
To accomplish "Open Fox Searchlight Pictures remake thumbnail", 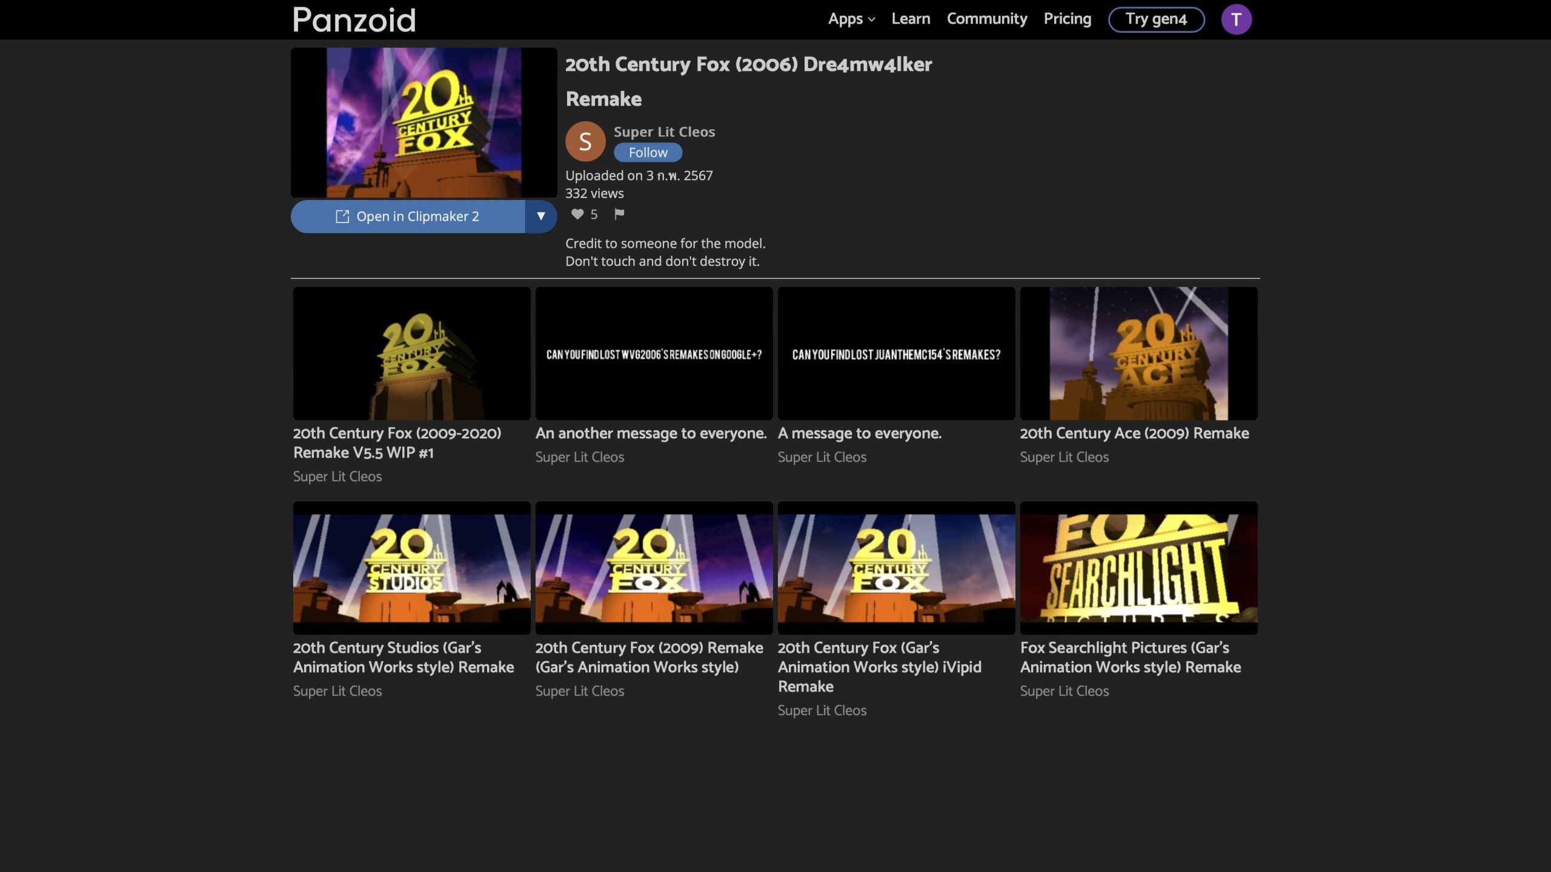I will pos(1138,568).
